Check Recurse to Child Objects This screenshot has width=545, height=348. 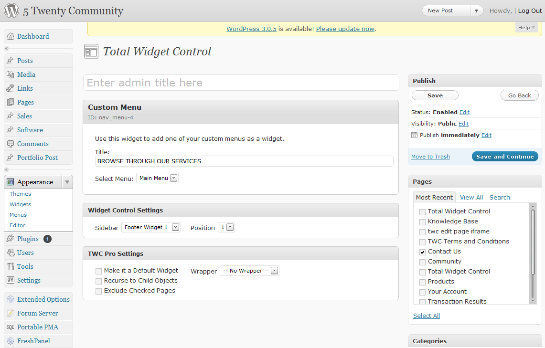point(99,281)
